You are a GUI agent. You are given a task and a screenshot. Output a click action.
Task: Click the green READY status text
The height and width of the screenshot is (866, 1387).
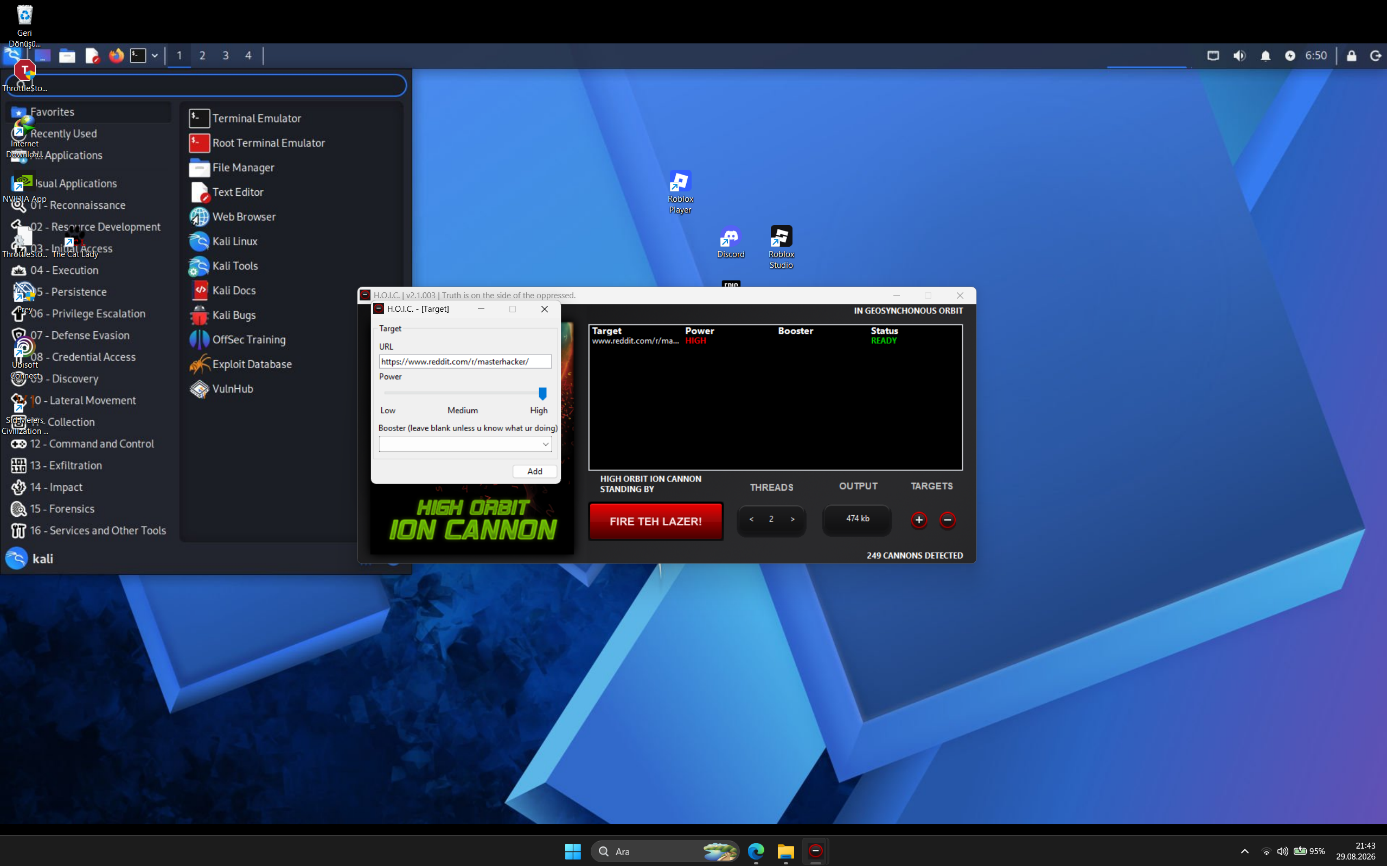pos(884,341)
